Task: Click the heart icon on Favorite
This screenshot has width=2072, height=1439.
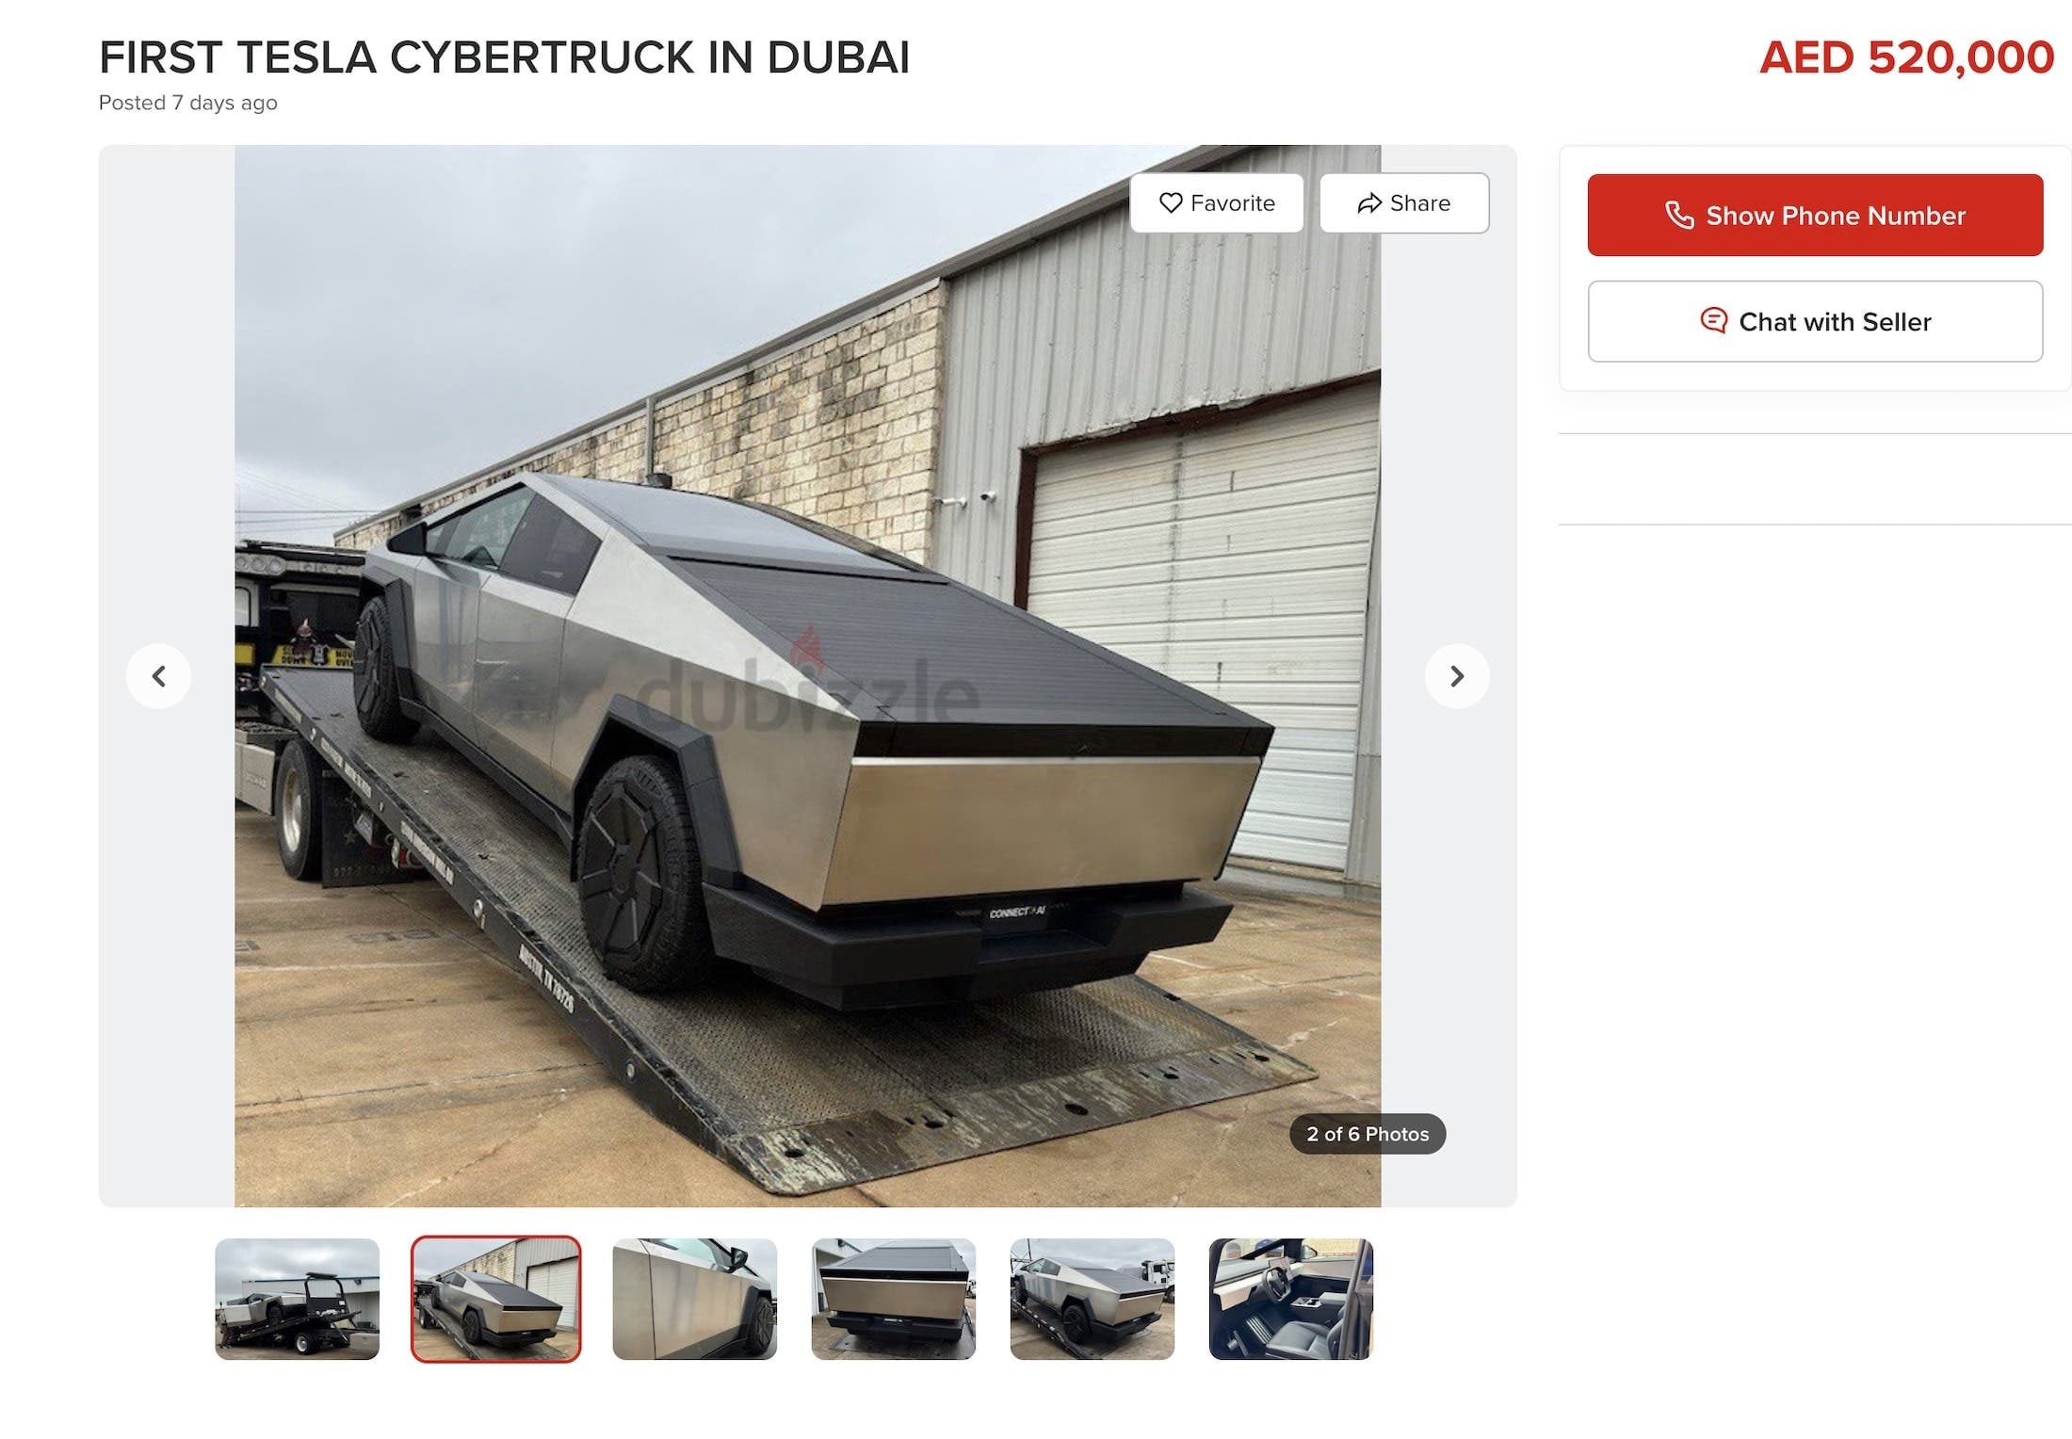Action: (x=1171, y=202)
